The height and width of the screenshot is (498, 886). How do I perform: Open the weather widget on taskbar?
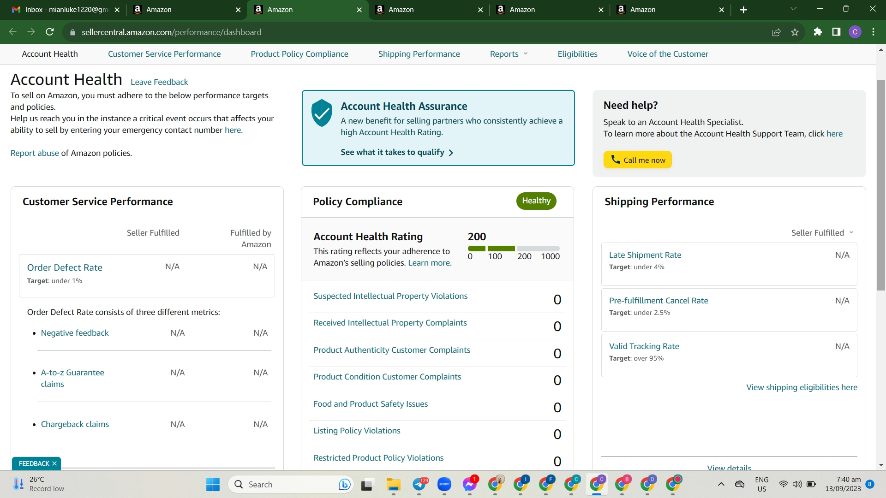pyautogui.click(x=39, y=484)
